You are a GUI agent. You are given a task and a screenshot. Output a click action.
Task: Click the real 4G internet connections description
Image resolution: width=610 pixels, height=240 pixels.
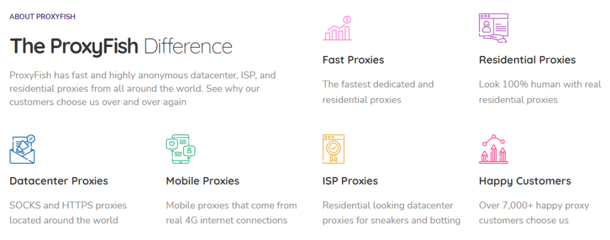[231, 213]
